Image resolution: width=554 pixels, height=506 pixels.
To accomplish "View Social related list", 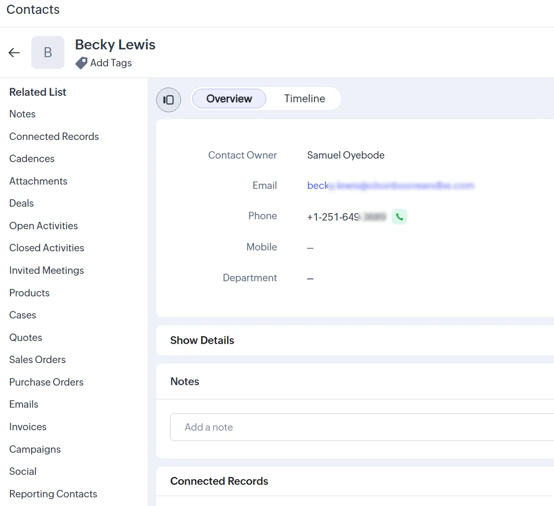I will coord(23,471).
